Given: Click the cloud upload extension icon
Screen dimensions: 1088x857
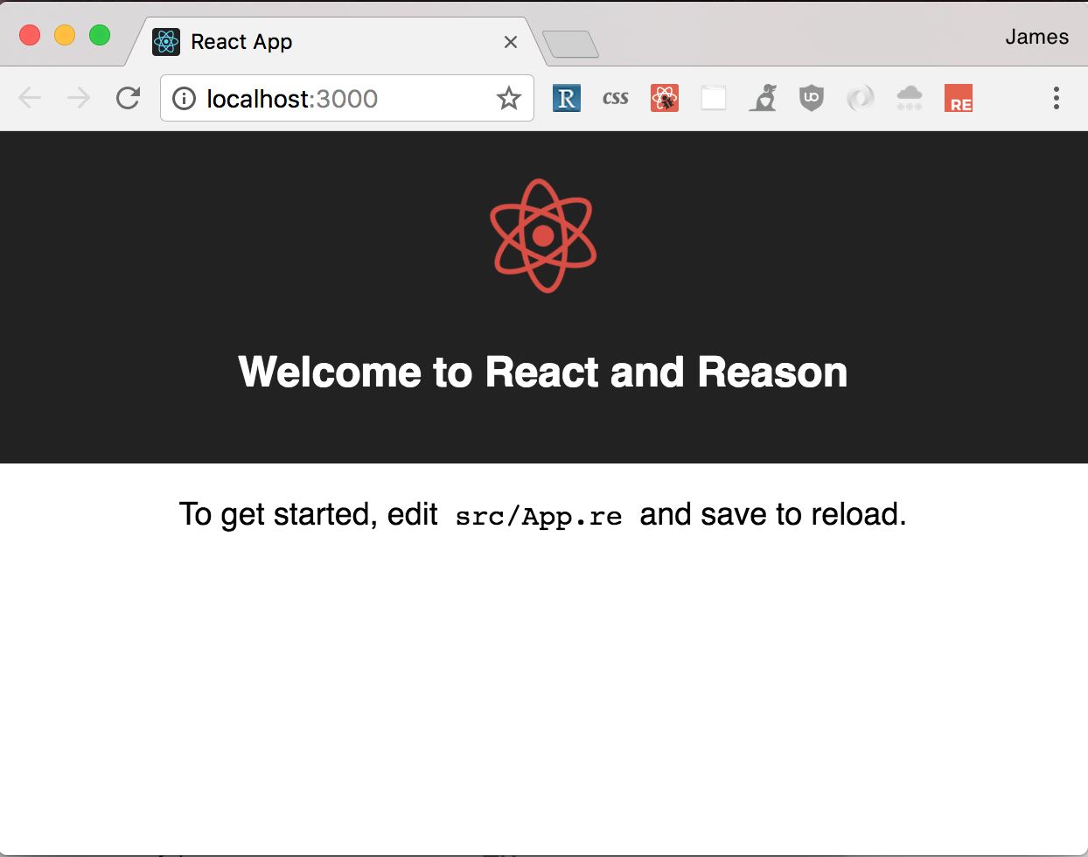Looking at the screenshot, I should pyautogui.click(x=910, y=98).
